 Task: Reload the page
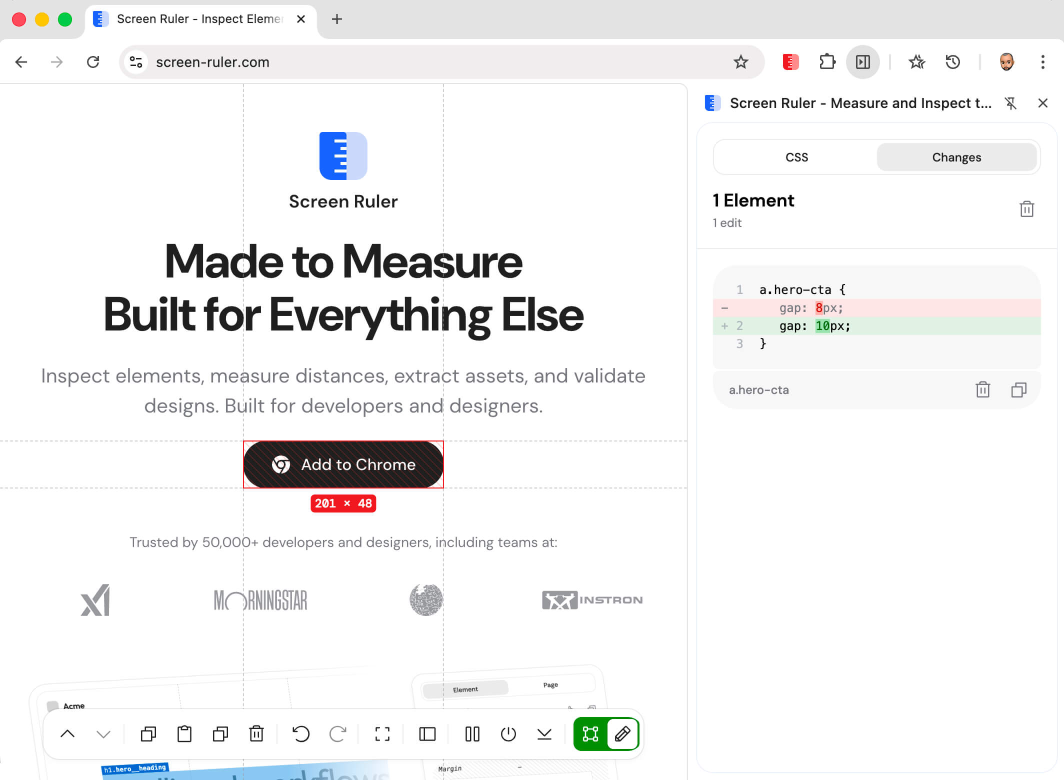click(93, 62)
